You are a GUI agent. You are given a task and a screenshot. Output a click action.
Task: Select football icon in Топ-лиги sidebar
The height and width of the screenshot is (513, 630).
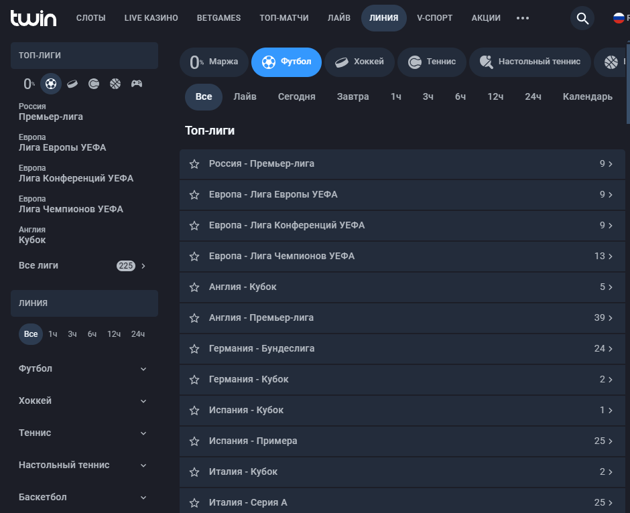[x=51, y=84]
